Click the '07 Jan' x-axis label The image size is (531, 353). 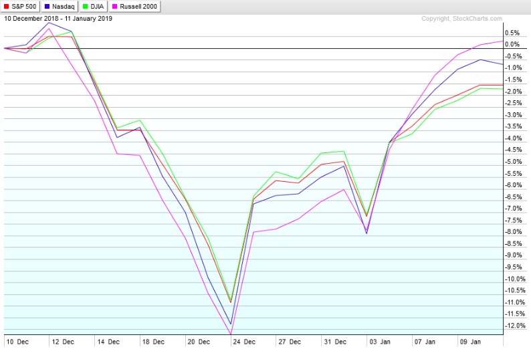click(425, 342)
